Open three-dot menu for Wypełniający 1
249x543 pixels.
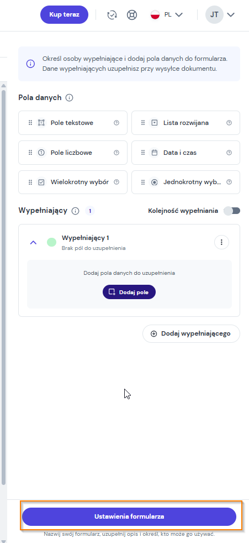(222, 242)
